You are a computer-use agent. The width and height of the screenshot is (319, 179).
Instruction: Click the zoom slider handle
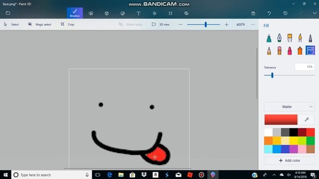pyautogui.click(x=206, y=24)
